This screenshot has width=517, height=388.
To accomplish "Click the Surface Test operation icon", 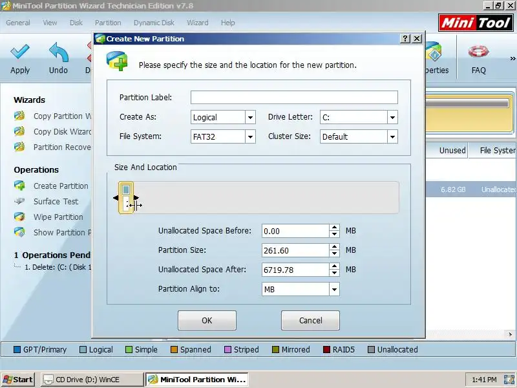I will click(19, 201).
